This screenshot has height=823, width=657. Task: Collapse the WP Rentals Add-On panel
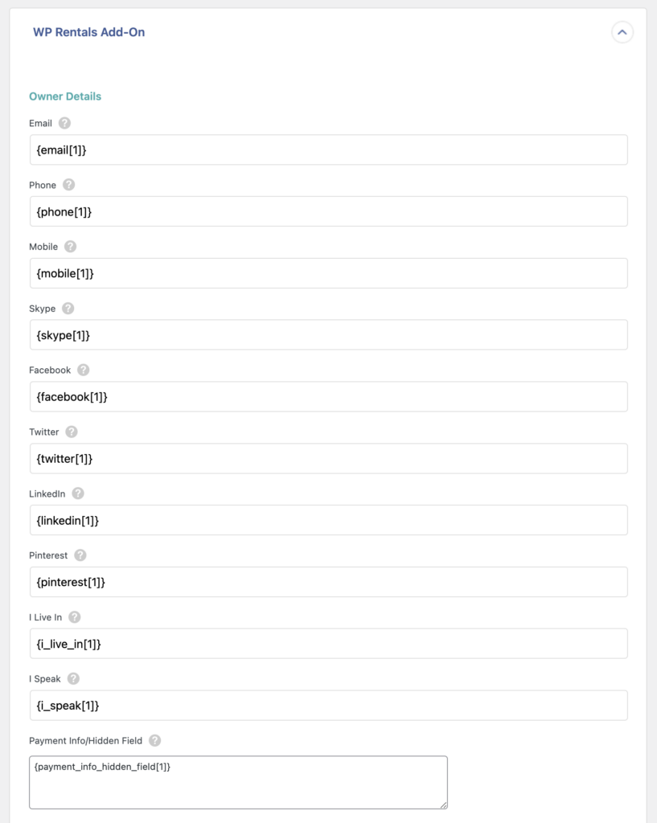[622, 33]
